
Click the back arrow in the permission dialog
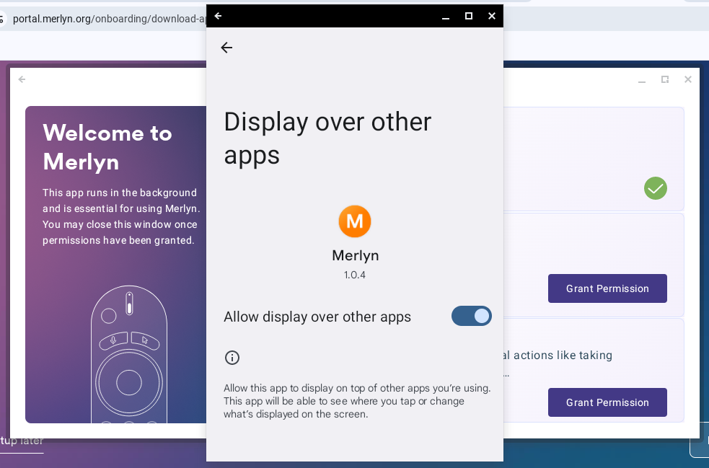click(x=226, y=48)
